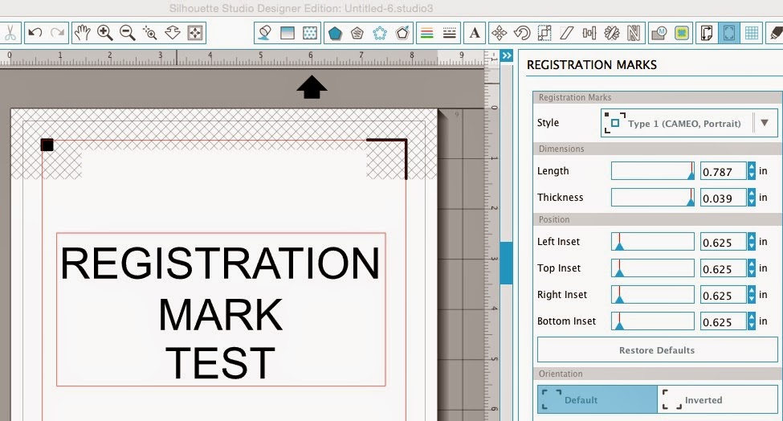This screenshot has height=421, width=783.
Task: Click the Top Inset stepper arrows
Action: (752, 268)
